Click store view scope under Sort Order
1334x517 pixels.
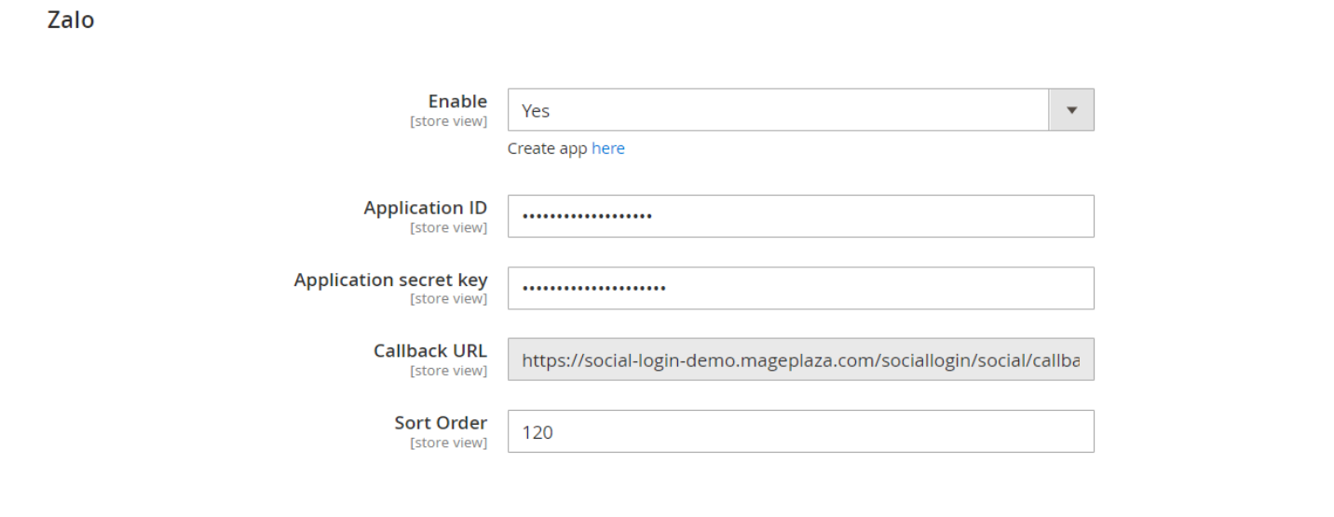[448, 442]
